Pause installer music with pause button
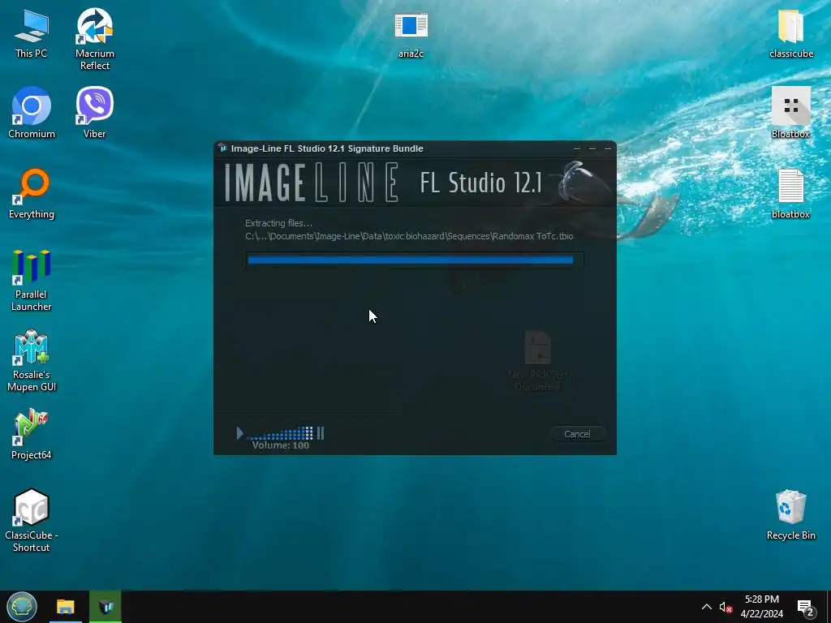This screenshot has height=623, width=831. [321, 433]
